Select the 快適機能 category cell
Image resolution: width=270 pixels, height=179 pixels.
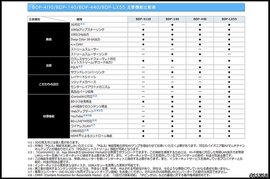[x=49, y=116]
